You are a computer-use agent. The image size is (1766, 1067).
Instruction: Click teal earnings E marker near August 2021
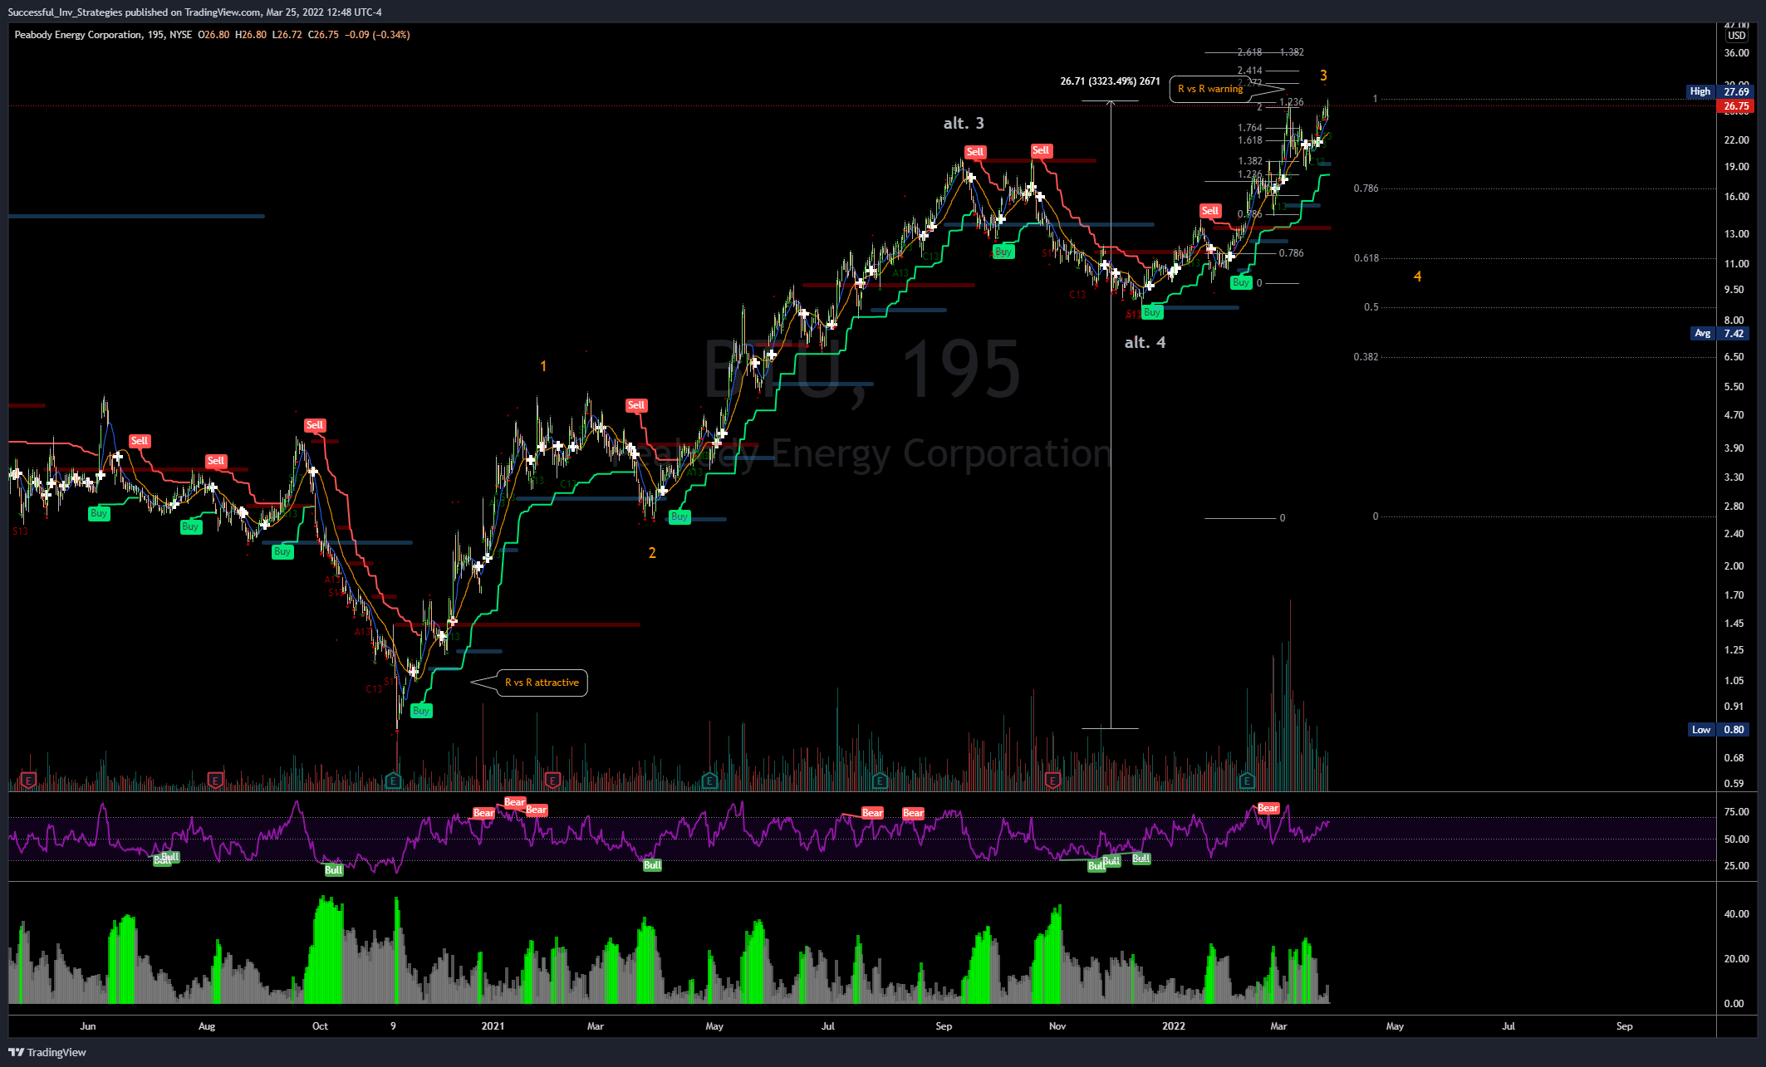[x=880, y=781]
